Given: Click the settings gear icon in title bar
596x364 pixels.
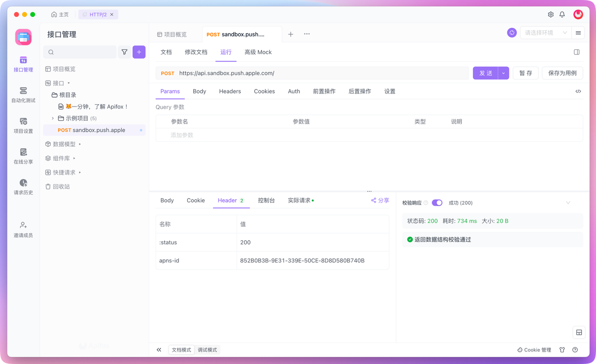Looking at the screenshot, I should point(551,14).
